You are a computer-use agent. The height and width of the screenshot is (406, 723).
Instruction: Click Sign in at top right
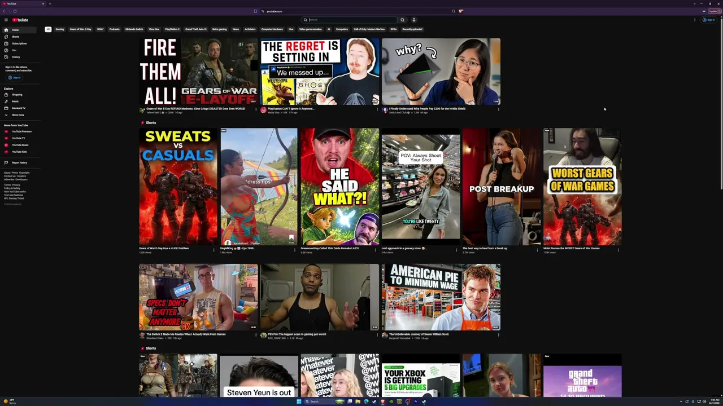click(708, 20)
